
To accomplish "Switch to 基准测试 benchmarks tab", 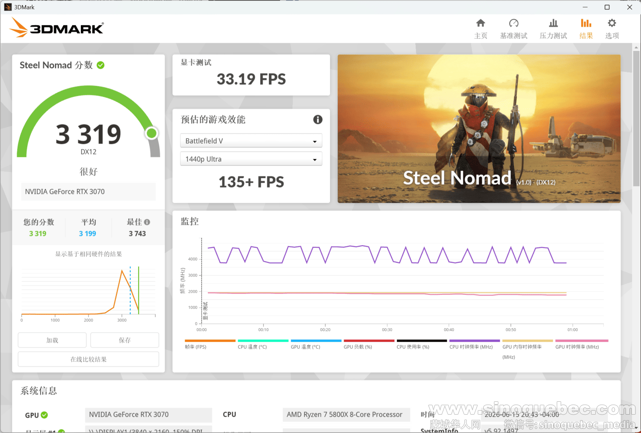I will 514,29.
